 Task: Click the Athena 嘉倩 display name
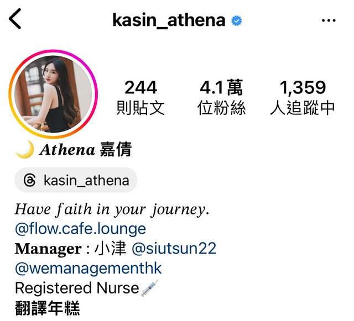tap(86, 149)
